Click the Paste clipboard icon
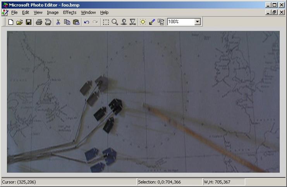287x187 pixels. pos(76,22)
